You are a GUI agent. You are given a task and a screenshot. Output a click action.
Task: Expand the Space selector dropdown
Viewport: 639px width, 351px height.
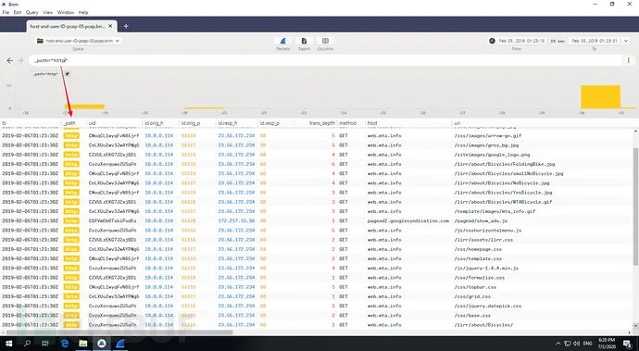click(x=78, y=41)
